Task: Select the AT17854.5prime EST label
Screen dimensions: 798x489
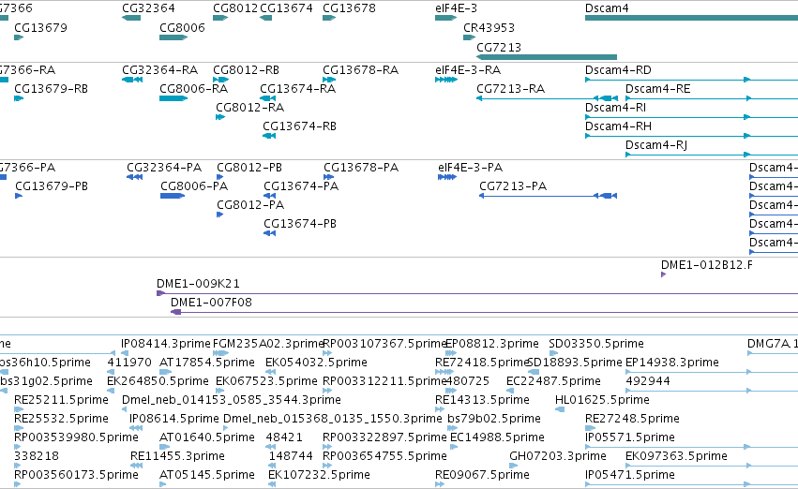Action: point(207,363)
